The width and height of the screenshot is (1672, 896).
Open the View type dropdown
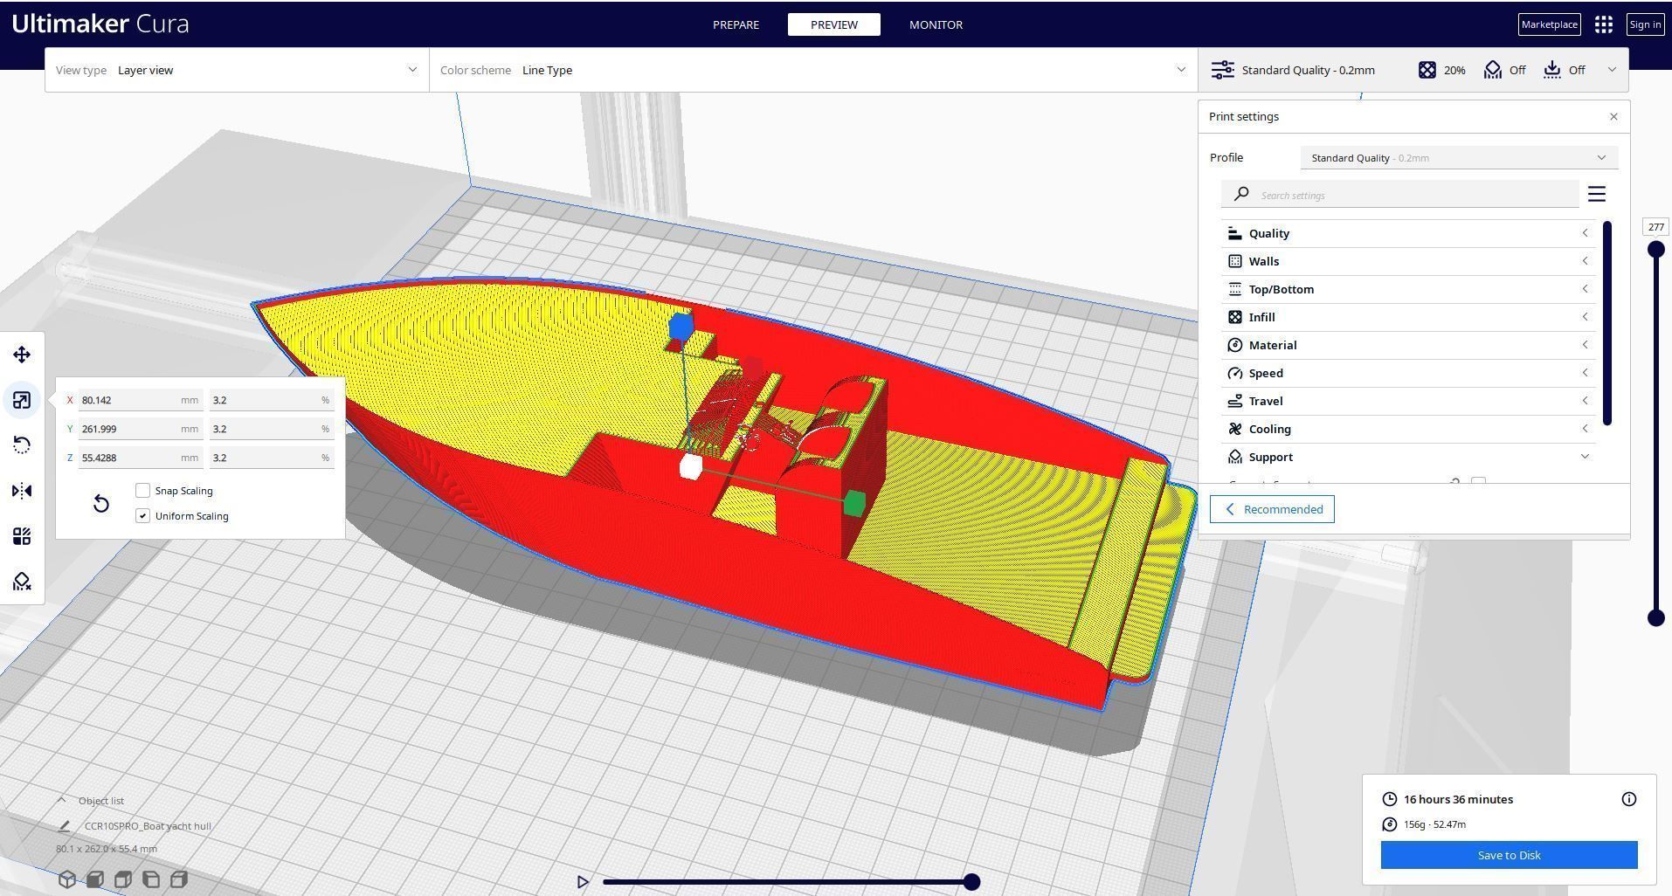(x=237, y=70)
